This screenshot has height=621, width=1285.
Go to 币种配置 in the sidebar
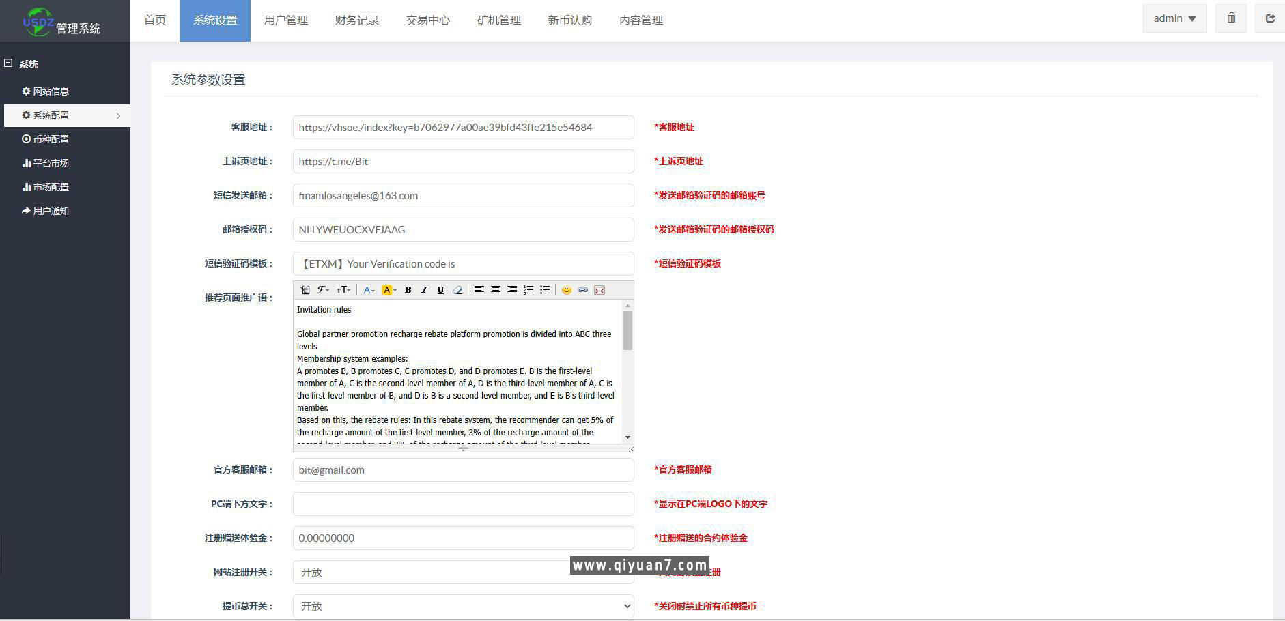[x=51, y=139]
